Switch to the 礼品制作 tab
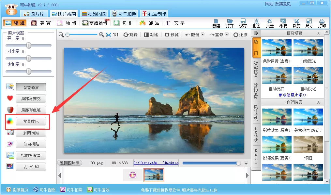This screenshot has width=331, height=195. (x=154, y=14)
